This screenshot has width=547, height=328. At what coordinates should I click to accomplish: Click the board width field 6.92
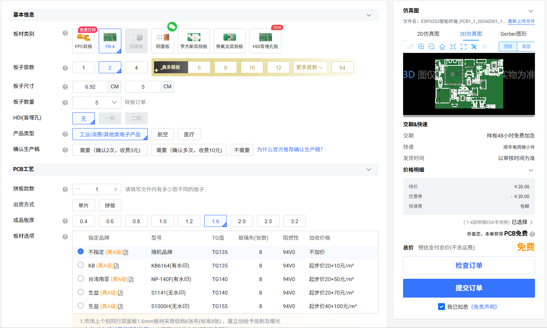tap(90, 86)
